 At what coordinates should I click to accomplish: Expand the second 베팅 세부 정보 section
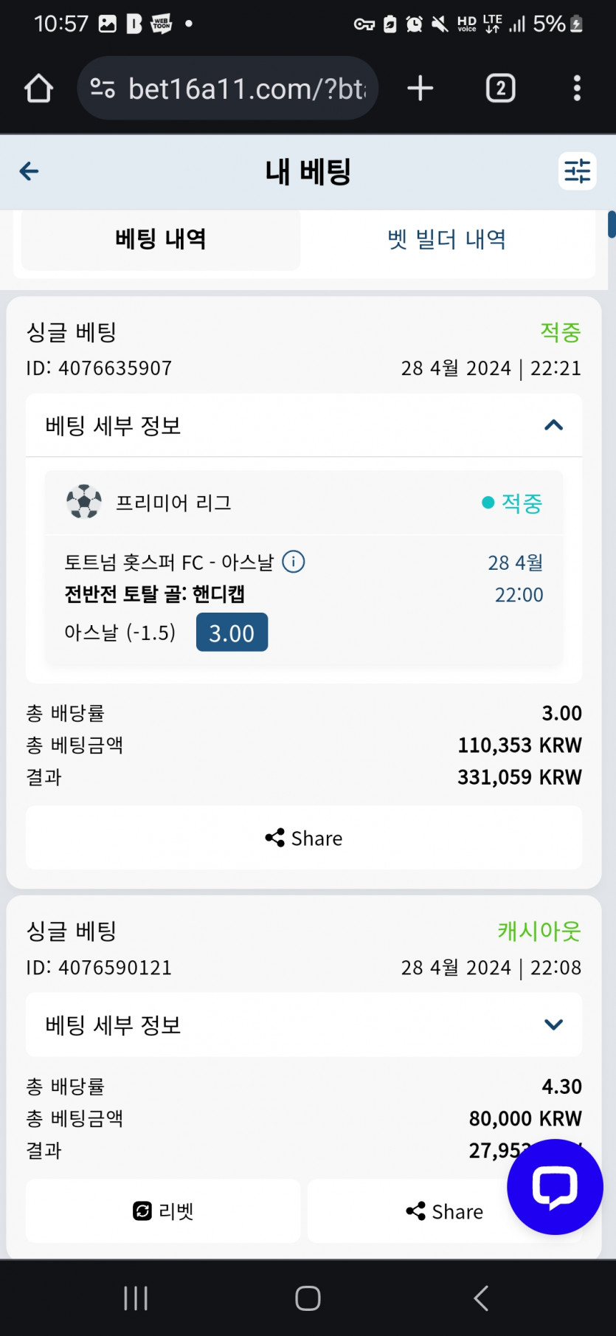coord(553,1025)
